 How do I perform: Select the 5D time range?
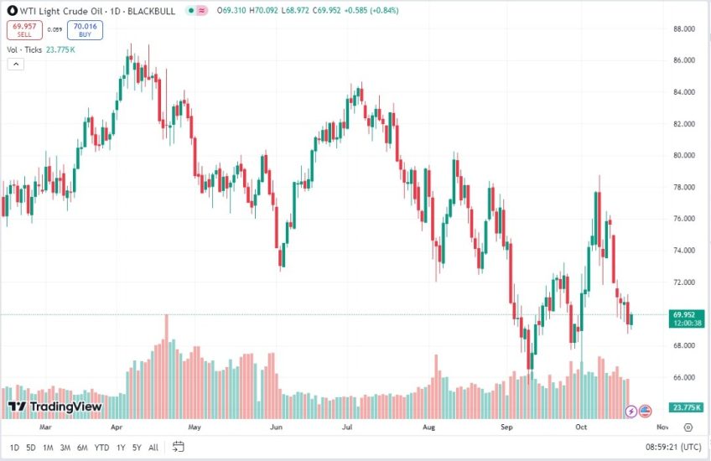tap(31, 448)
